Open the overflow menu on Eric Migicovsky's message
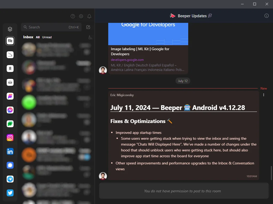Viewport: 273px width, 204px height. pyautogui.click(x=264, y=95)
